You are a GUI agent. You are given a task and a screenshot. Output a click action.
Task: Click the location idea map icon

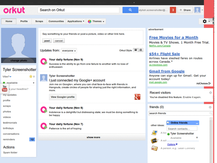tap(154, 133)
